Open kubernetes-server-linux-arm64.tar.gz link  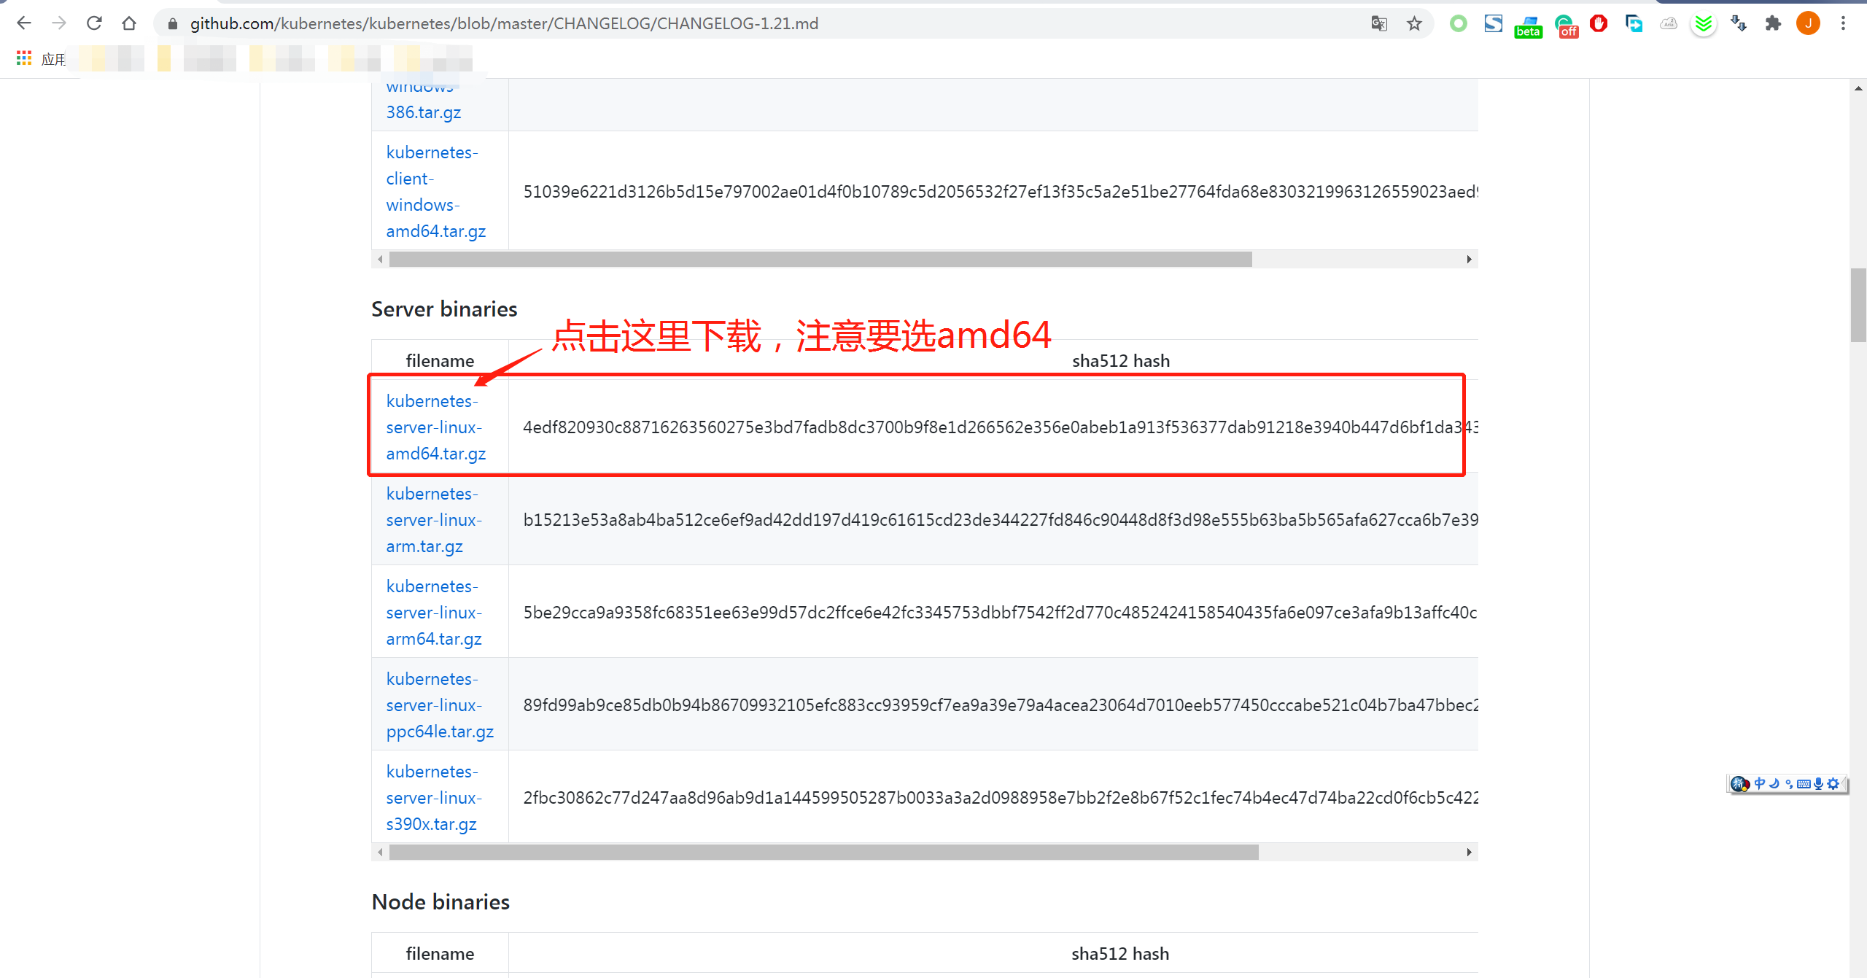[x=433, y=613]
